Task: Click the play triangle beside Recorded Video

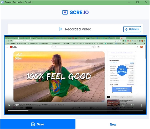Action: [x=61, y=29]
